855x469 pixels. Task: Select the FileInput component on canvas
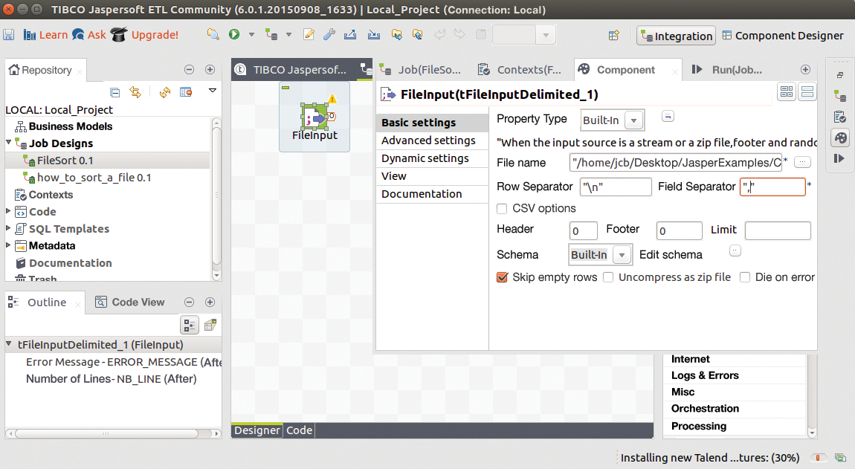coord(314,117)
